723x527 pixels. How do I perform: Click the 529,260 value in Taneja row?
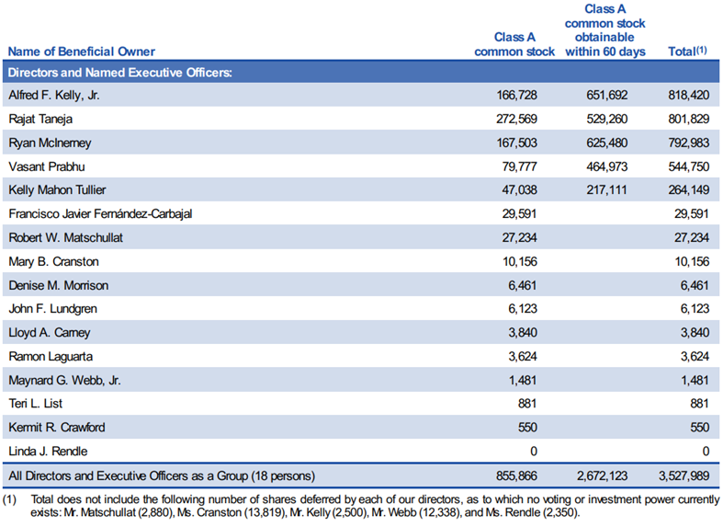(607, 119)
